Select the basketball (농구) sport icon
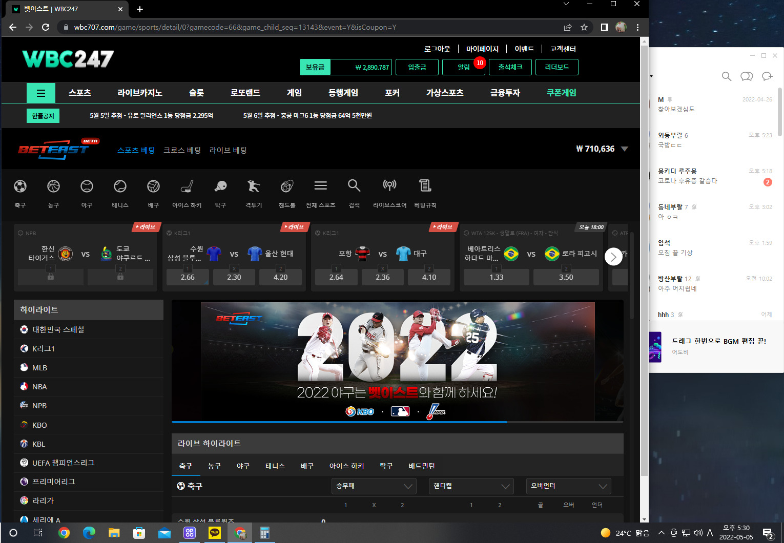Image resolution: width=784 pixels, height=543 pixels. pyautogui.click(x=53, y=186)
